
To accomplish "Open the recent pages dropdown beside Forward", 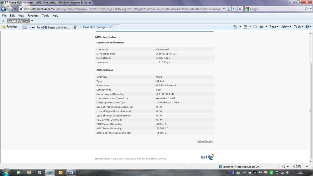I will pos(15,9).
